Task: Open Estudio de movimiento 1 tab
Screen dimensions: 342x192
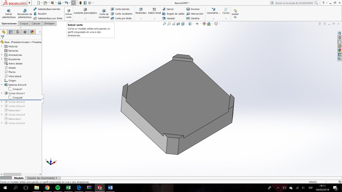Action: tap(42, 178)
